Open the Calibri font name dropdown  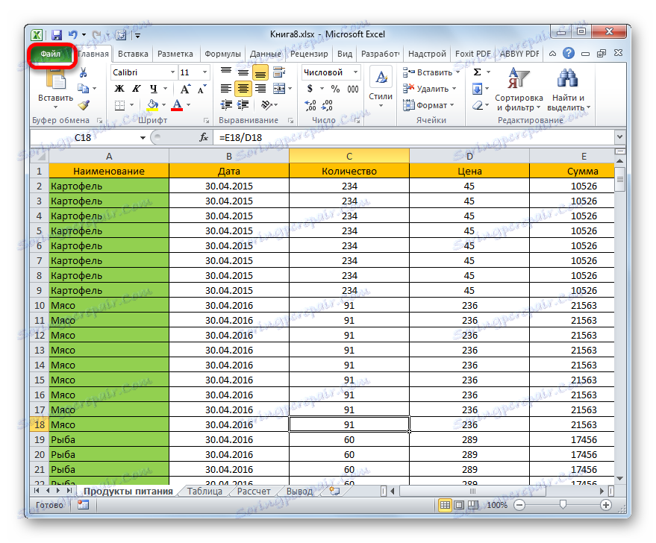coord(172,72)
